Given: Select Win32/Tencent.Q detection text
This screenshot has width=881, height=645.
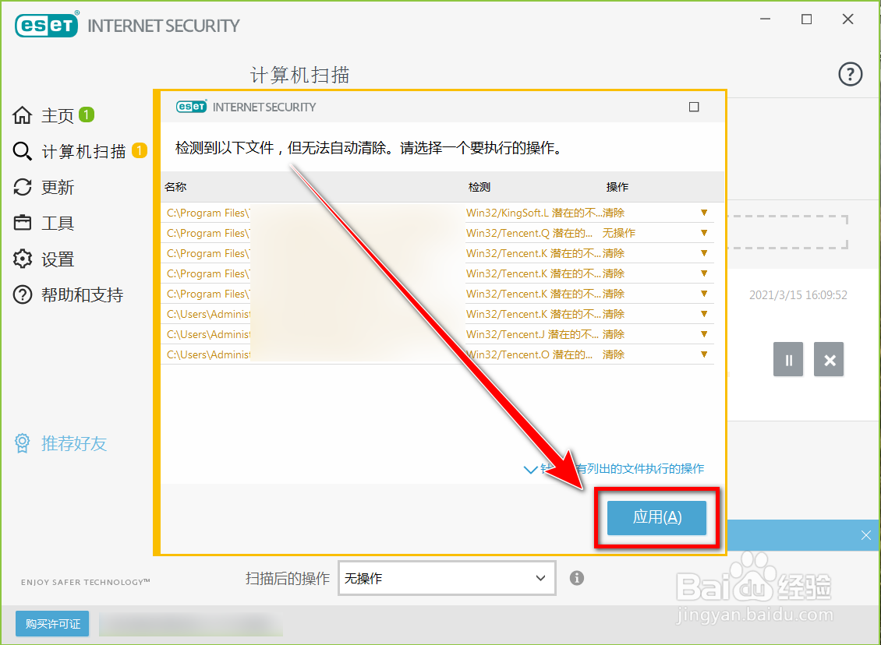Looking at the screenshot, I should [x=529, y=233].
